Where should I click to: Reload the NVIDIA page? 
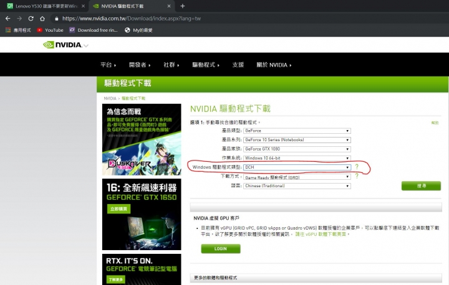pos(31,19)
